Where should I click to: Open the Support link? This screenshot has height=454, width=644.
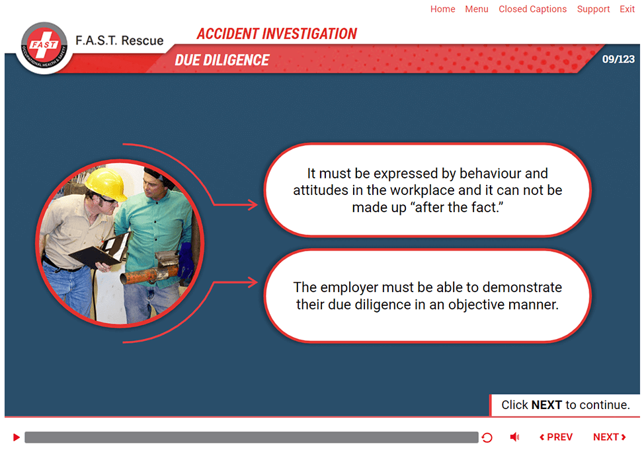click(x=593, y=9)
